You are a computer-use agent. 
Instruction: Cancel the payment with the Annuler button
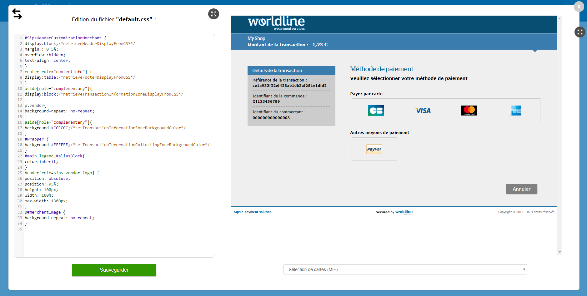(521, 189)
